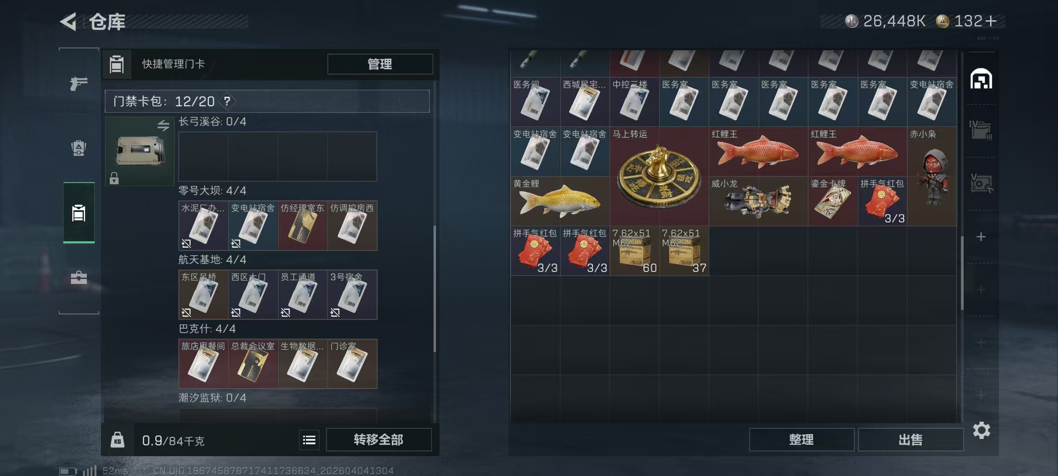Select the keycard pack sidebar tab
This screenshot has width=1058, height=476.
click(78, 212)
